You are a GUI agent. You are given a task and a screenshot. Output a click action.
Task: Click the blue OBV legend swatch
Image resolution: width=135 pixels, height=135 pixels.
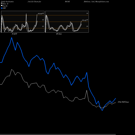(x=2, y=8)
